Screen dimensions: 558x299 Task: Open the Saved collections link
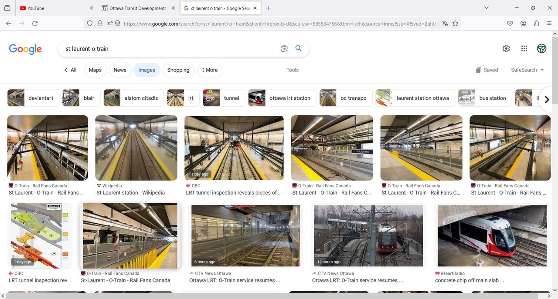(x=487, y=70)
